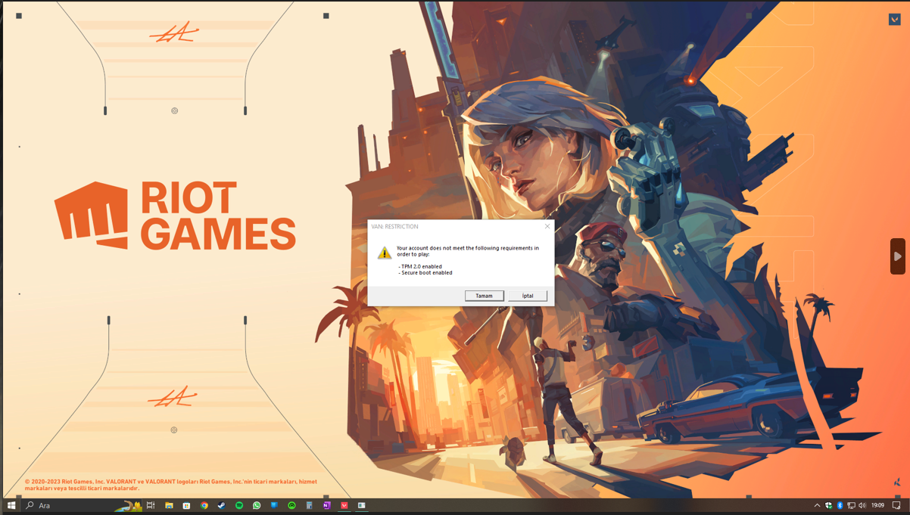The width and height of the screenshot is (910, 515).
Task: Open Steam from the taskbar
Action: coord(222,505)
